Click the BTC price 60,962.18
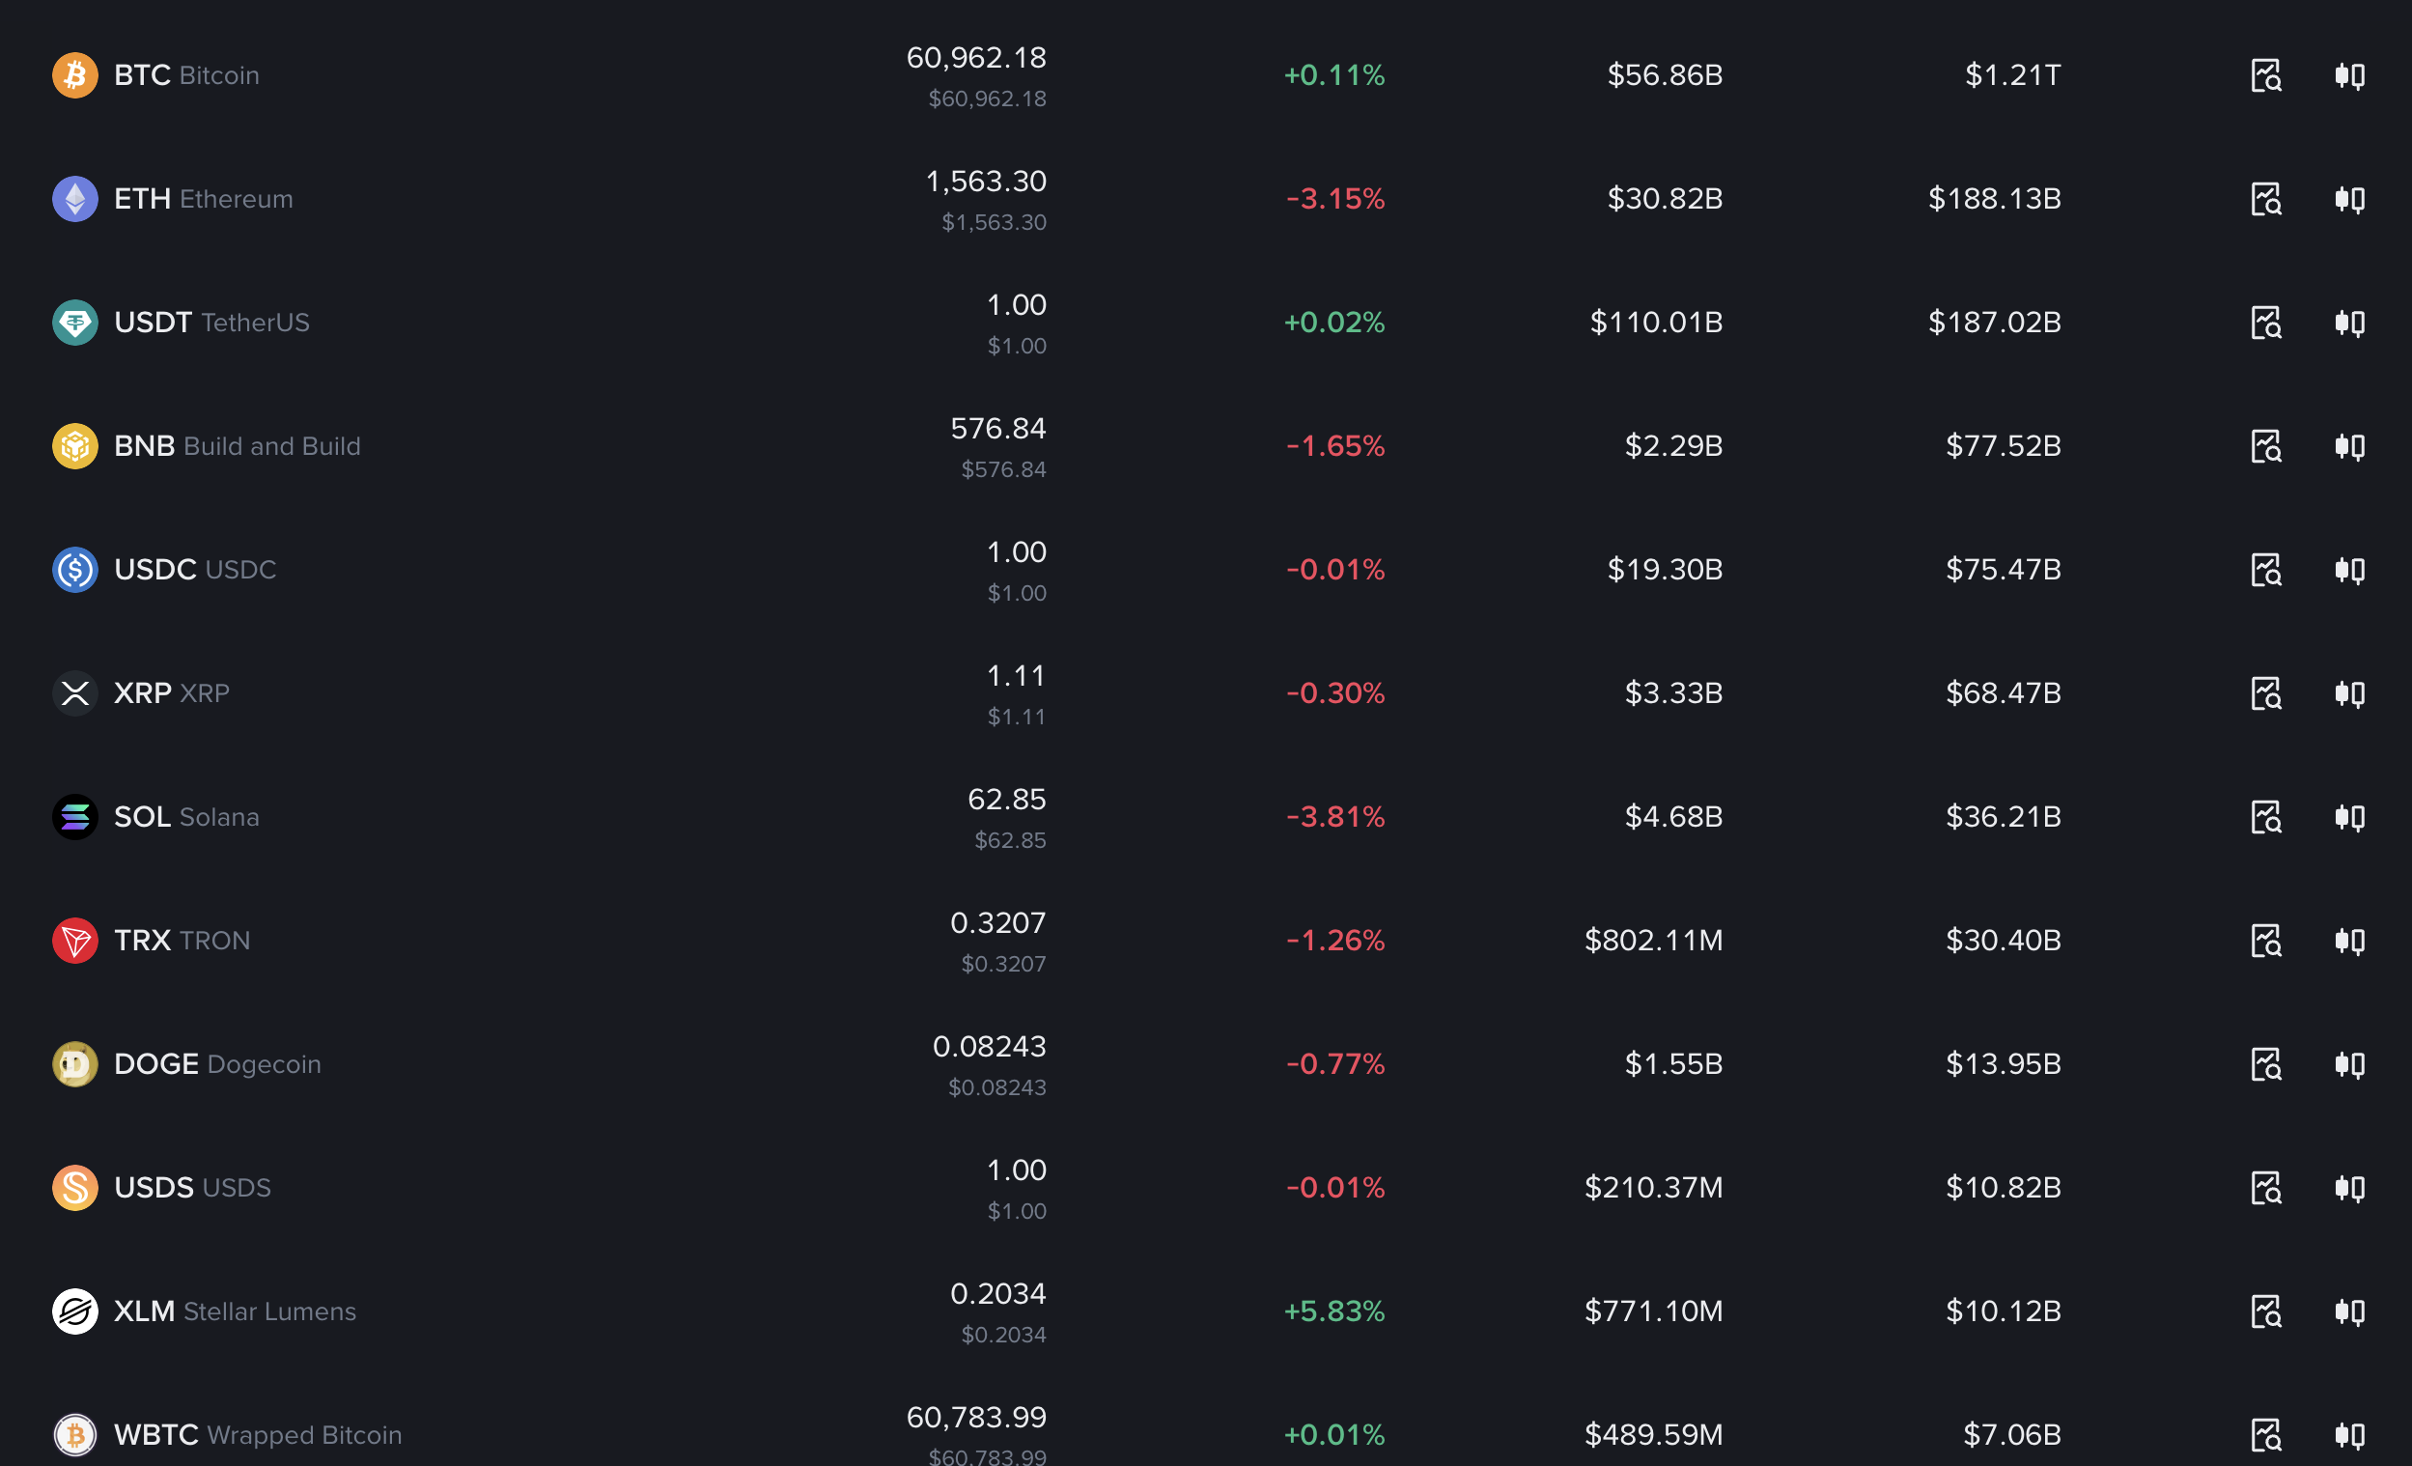 coord(976,58)
